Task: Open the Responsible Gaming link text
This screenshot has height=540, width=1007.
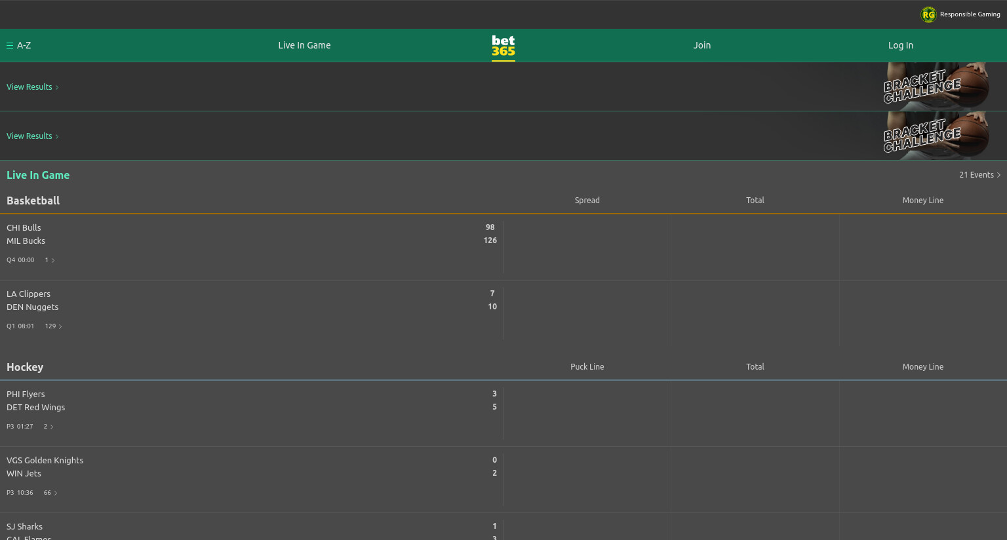Action: click(x=970, y=14)
